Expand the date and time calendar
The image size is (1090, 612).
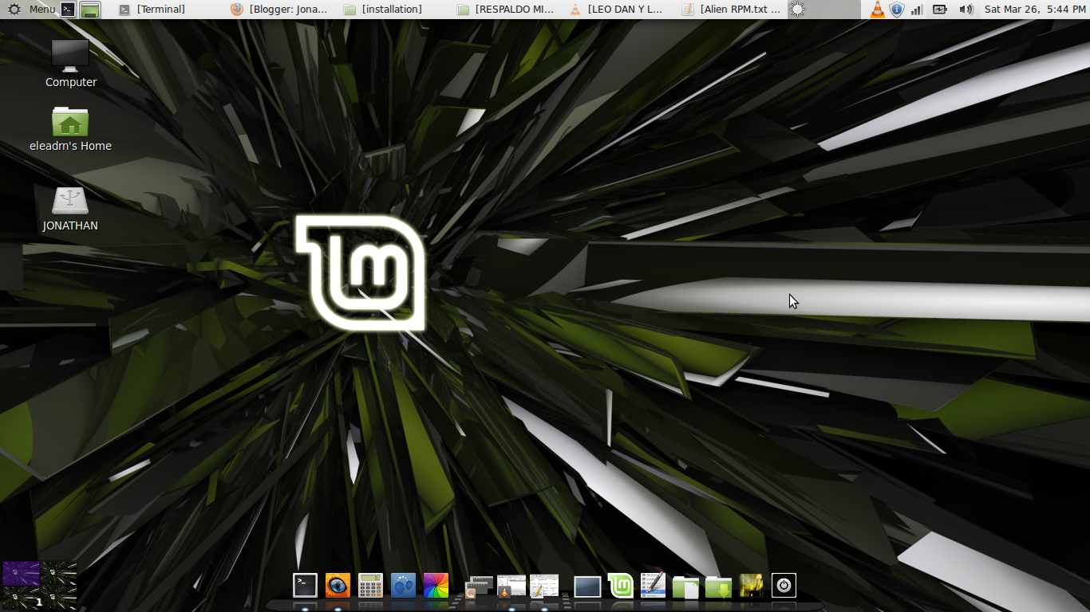(x=1034, y=10)
